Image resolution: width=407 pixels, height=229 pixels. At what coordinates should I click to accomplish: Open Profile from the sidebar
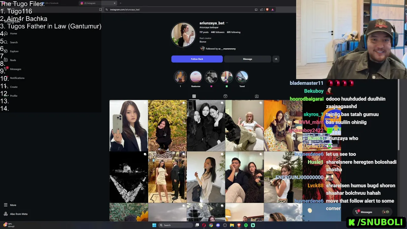pos(10,96)
